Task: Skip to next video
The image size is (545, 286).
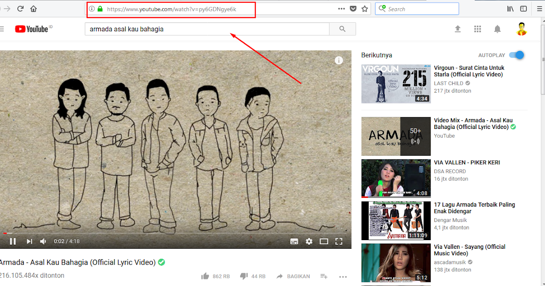Action: coord(29,242)
